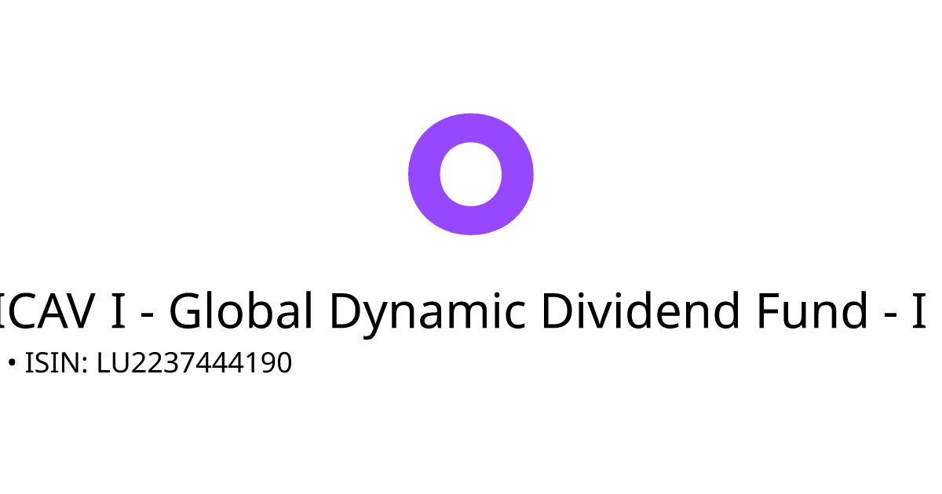Click the "ISIN:" label
The height and width of the screenshot is (494, 942).
pos(57,363)
